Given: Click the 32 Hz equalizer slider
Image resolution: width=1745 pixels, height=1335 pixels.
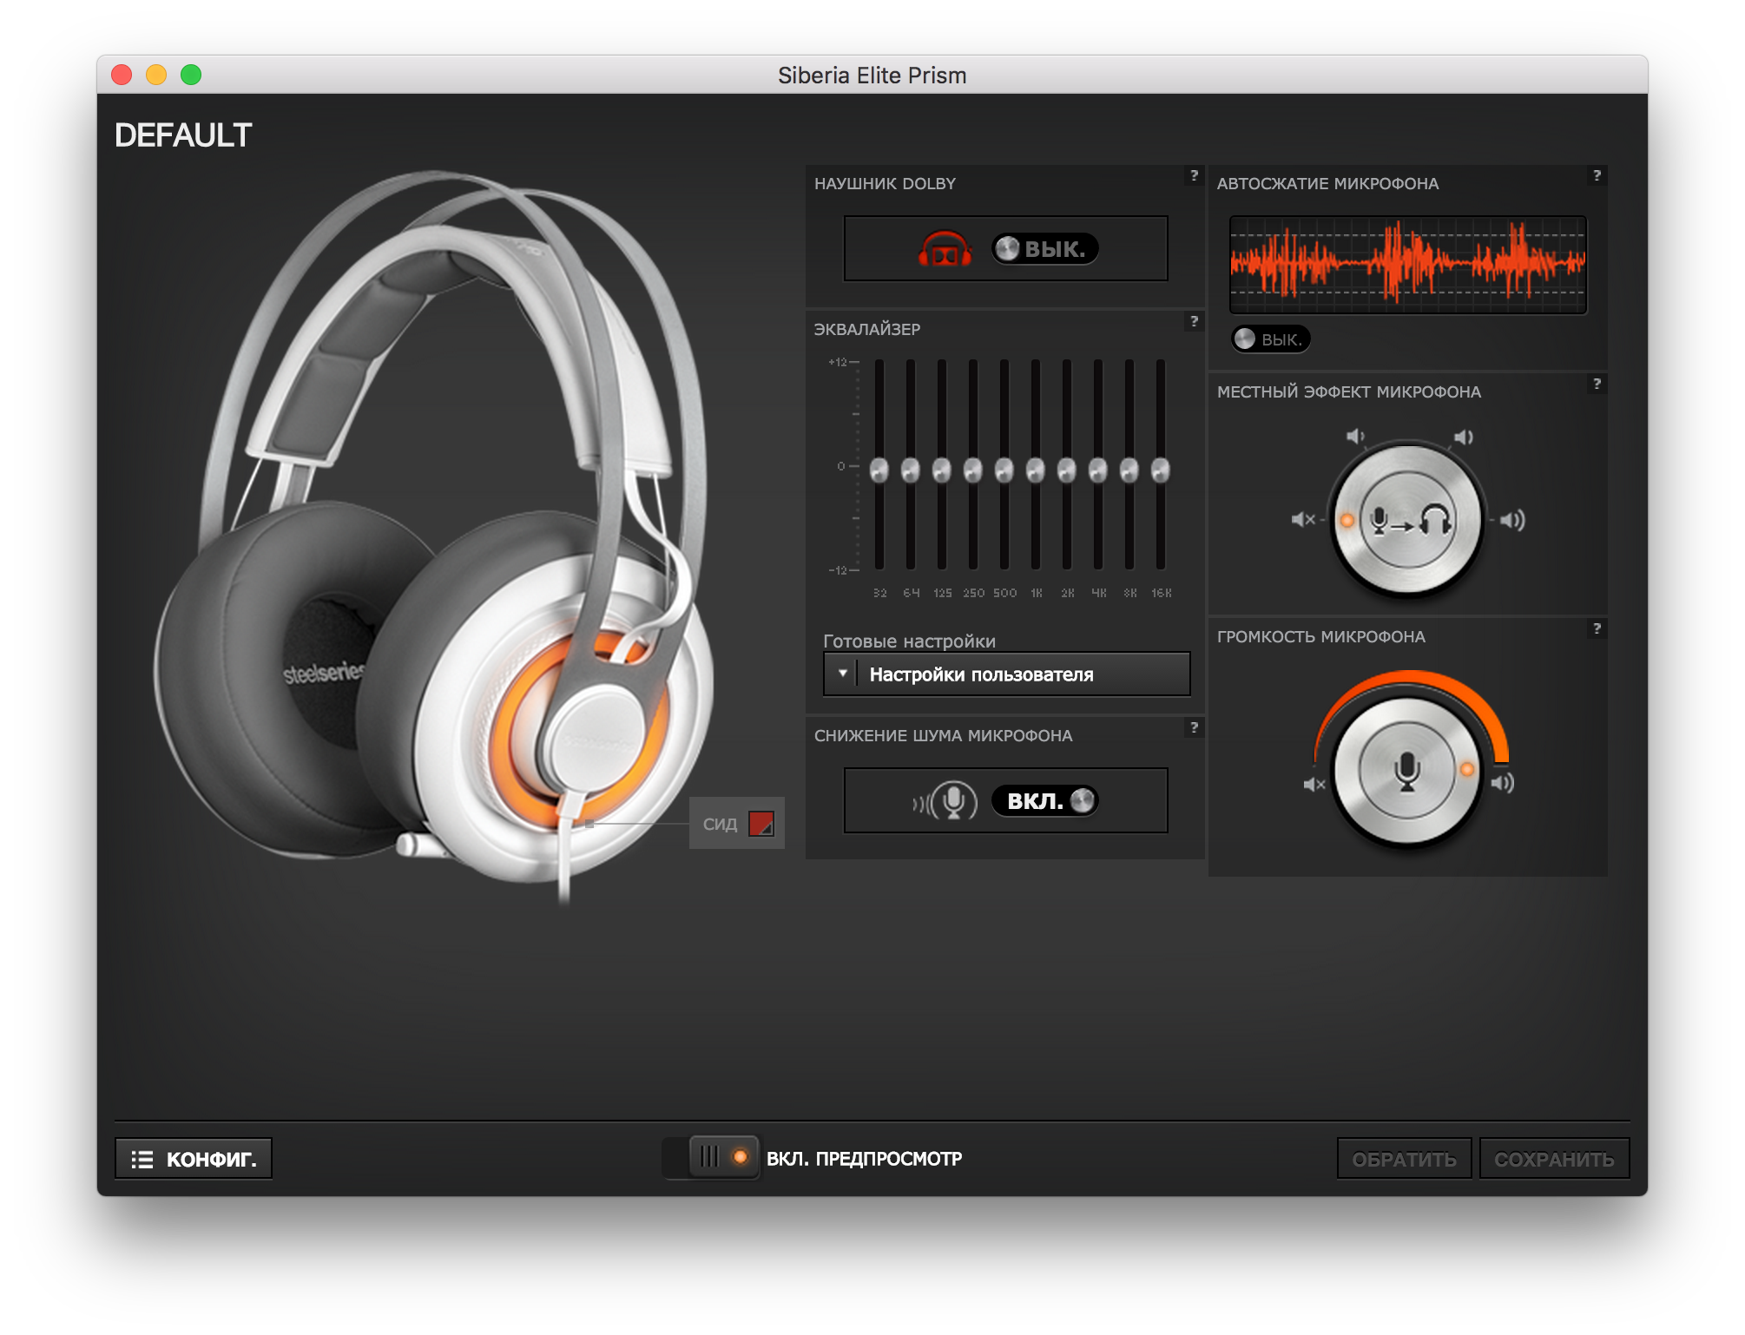Looking at the screenshot, I should pos(879,470).
